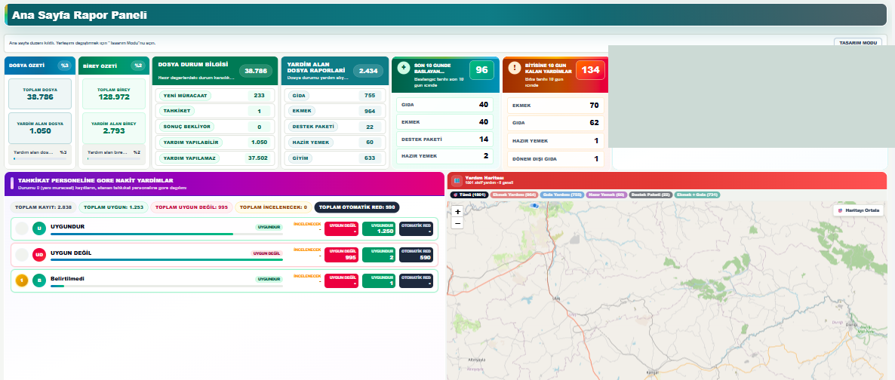Image resolution: width=895 pixels, height=380 pixels.
Task: Click the Uygundur row progress bar
Action: click(167, 234)
